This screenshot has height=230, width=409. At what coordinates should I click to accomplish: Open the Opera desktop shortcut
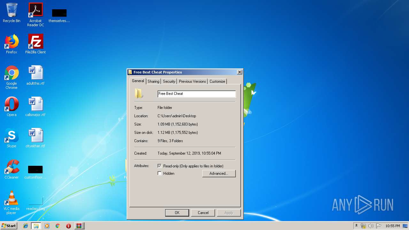pyautogui.click(x=12, y=107)
